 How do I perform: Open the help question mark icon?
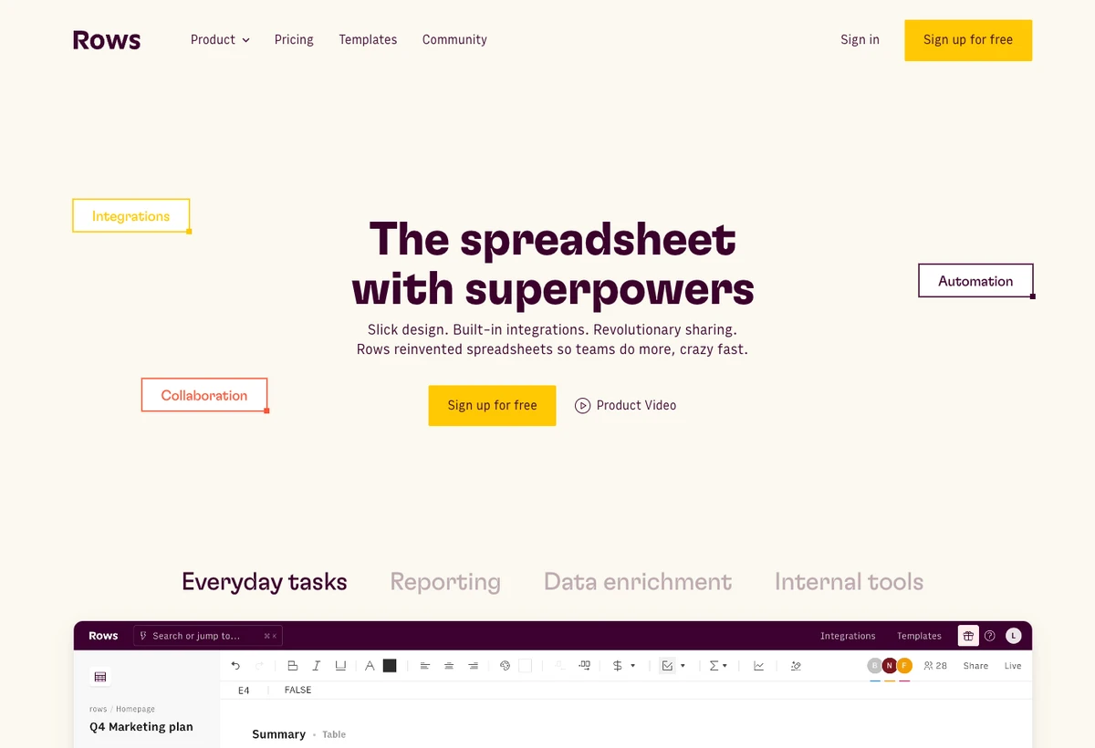pyautogui.click(x=990, y=636)
